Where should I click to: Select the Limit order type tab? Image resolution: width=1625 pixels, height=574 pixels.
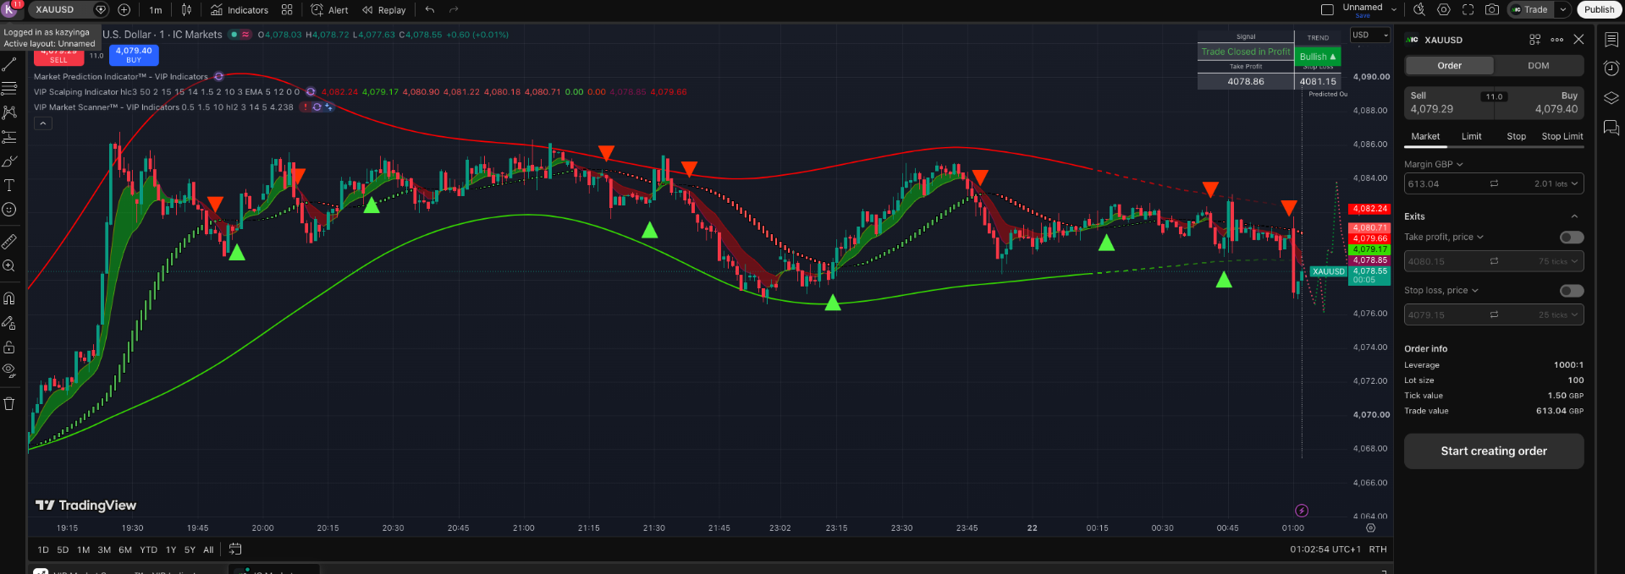pos(1472,137)
